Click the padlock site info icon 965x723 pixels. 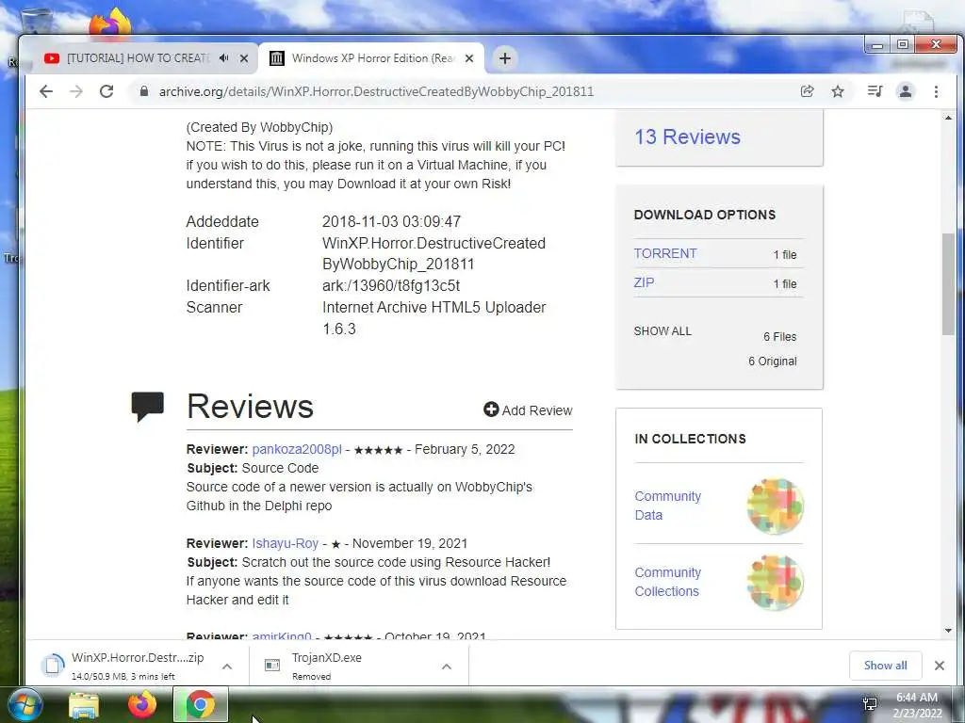pyautogui.click(x=144, y=91)
